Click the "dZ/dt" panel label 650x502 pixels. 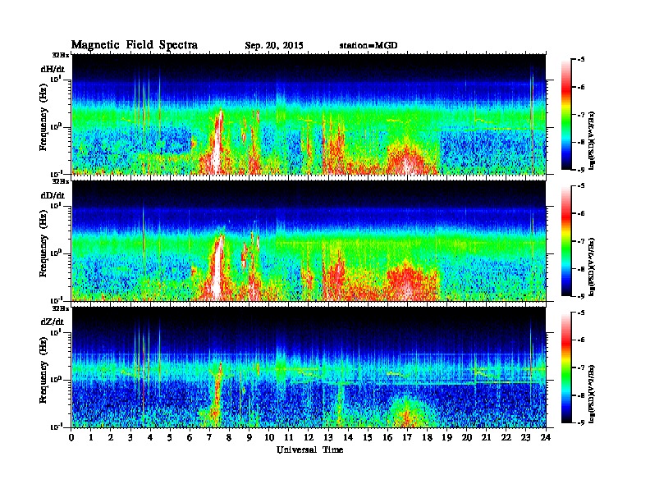click(53, 322)
